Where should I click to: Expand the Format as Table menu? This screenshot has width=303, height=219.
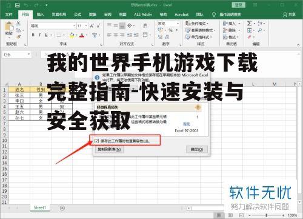tap(201, 30)
